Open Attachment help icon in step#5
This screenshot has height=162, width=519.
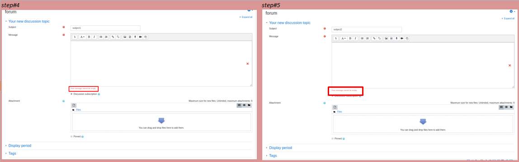tap(325, 103)
